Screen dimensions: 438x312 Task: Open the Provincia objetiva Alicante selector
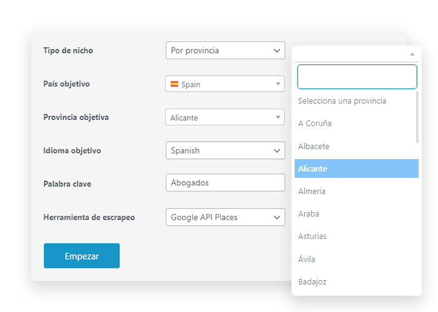[225, 117]
